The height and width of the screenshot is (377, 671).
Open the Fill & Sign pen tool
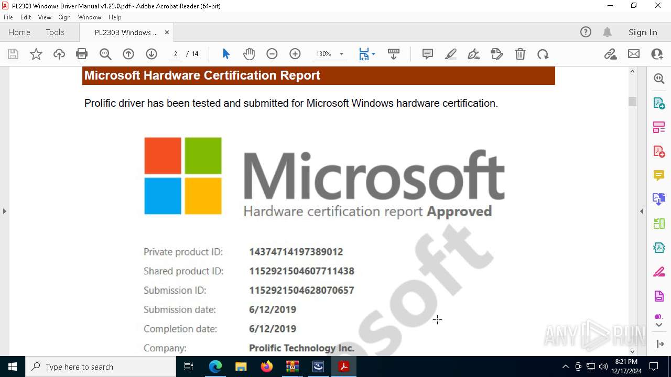[x=474, y=54]
